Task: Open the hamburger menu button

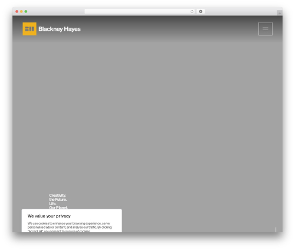Action: (x=265, y=29)
